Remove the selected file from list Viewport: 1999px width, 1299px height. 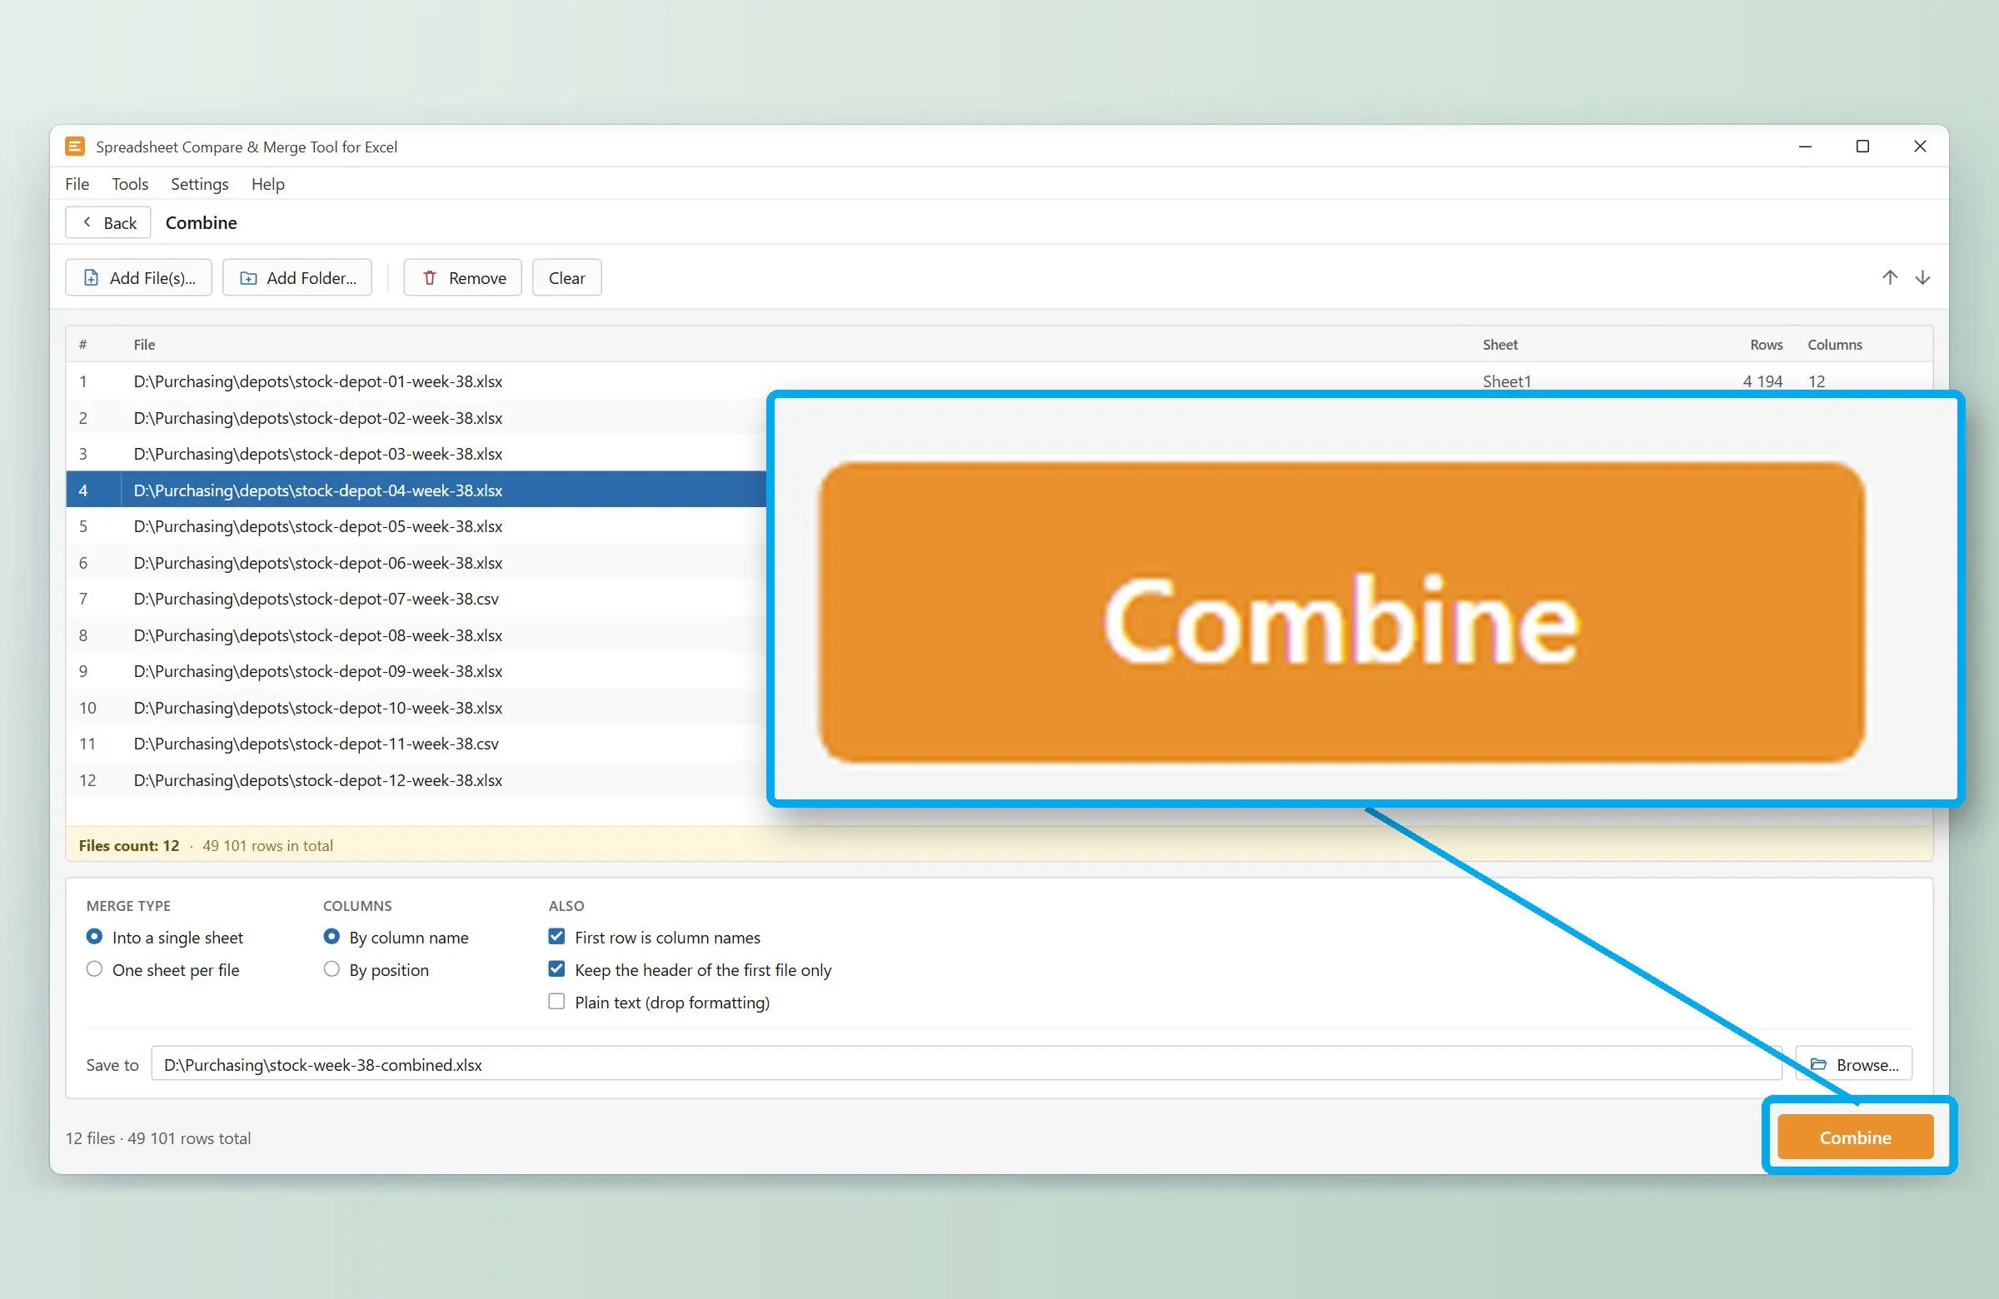click(x=463, y=278)
